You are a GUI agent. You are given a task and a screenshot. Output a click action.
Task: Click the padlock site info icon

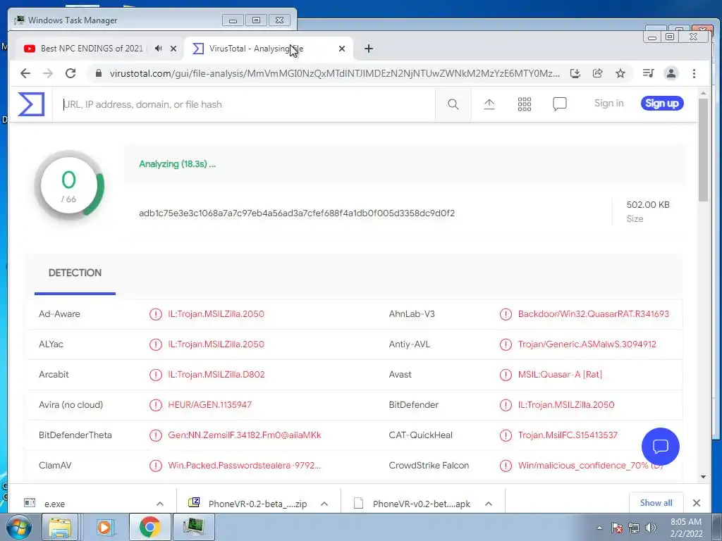98,73
